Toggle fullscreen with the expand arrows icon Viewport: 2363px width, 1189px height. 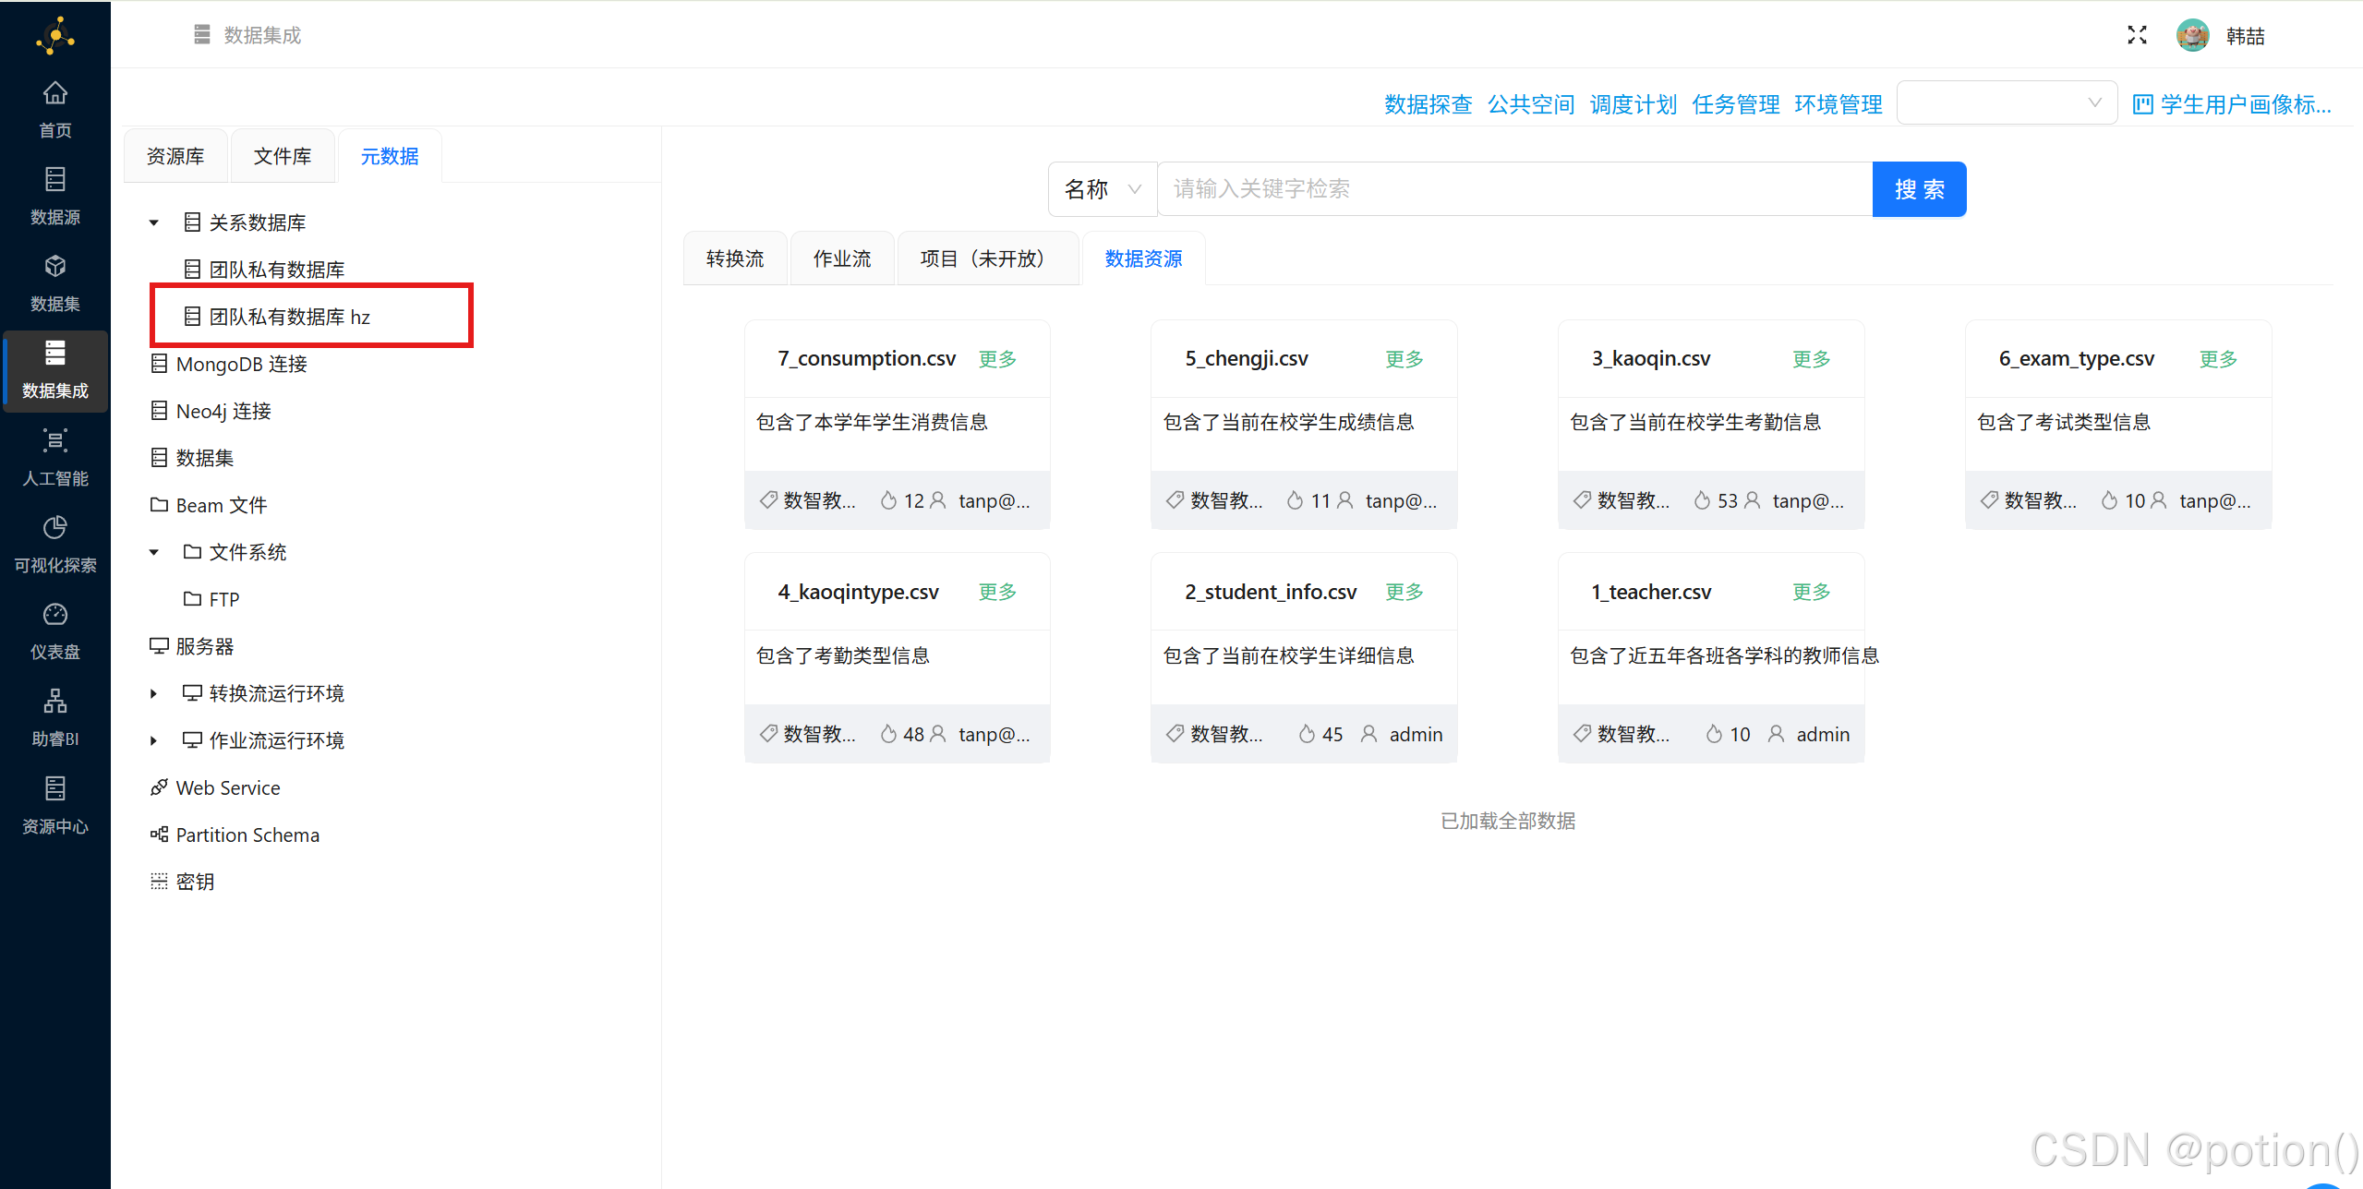(x=2137, y=35)
